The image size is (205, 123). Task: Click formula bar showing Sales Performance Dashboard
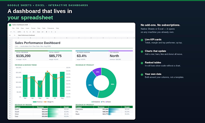click(x=27, y=35)
